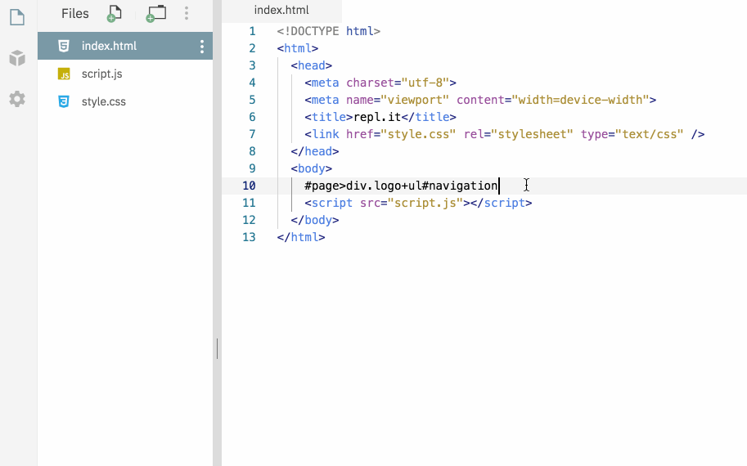Open style.css in the file list
This screenshot has height=466, width=747.
click(x=104, y=102)
